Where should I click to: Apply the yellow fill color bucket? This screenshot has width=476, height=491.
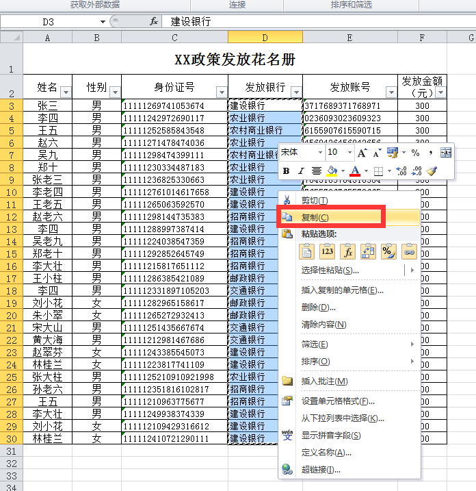(x=332, y=171)
